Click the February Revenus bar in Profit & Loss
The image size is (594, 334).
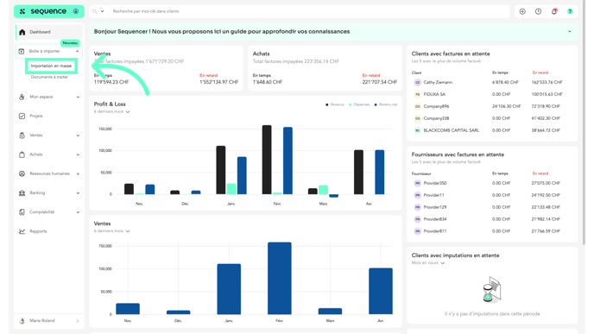[x=267, y=160]
